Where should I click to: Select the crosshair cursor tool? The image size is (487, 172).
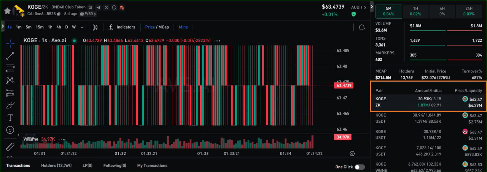coord(10,43)
